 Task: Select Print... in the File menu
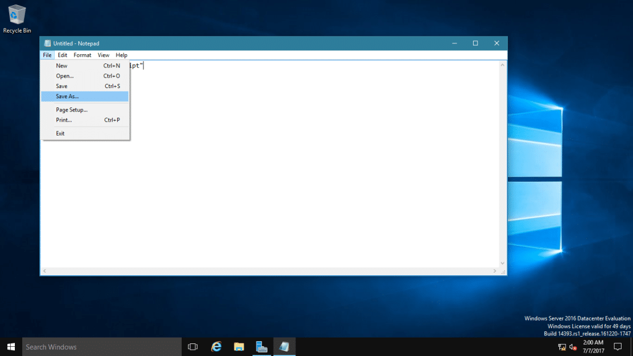(85, 120)
